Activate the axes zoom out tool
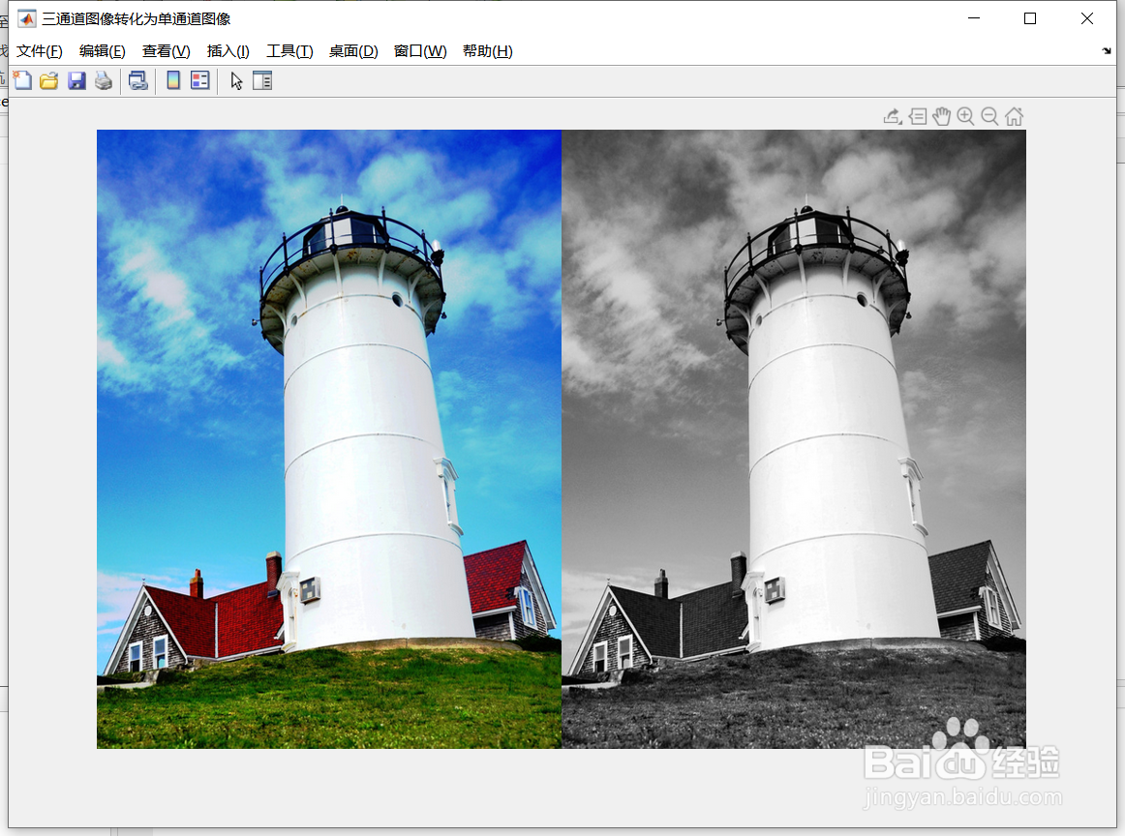This screenshot has height=836, width=1125. 989,116
